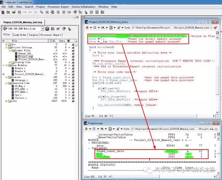Viewport: 222px width, 180px height.
Task: Click the Undo arrow in main toolbar
Action: (x=25, y=12)
